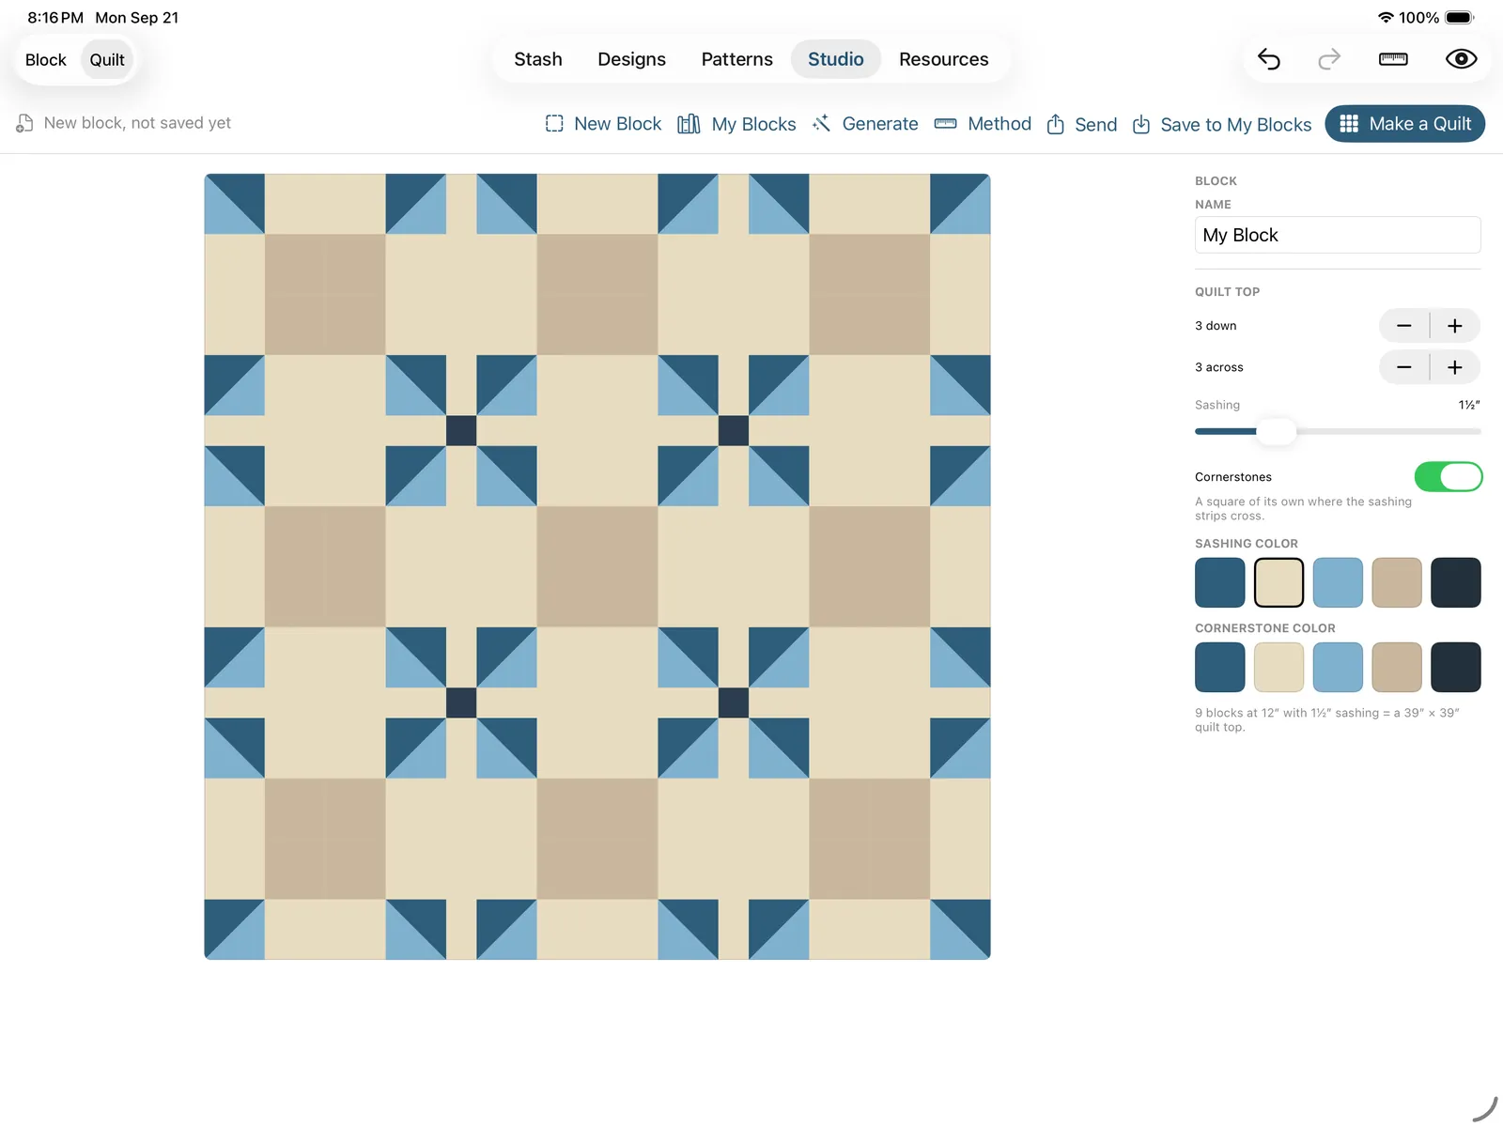Set cornerstone color to near-black navy
Viewport: 1503px width, 1127px height.
click(1456, 667)
